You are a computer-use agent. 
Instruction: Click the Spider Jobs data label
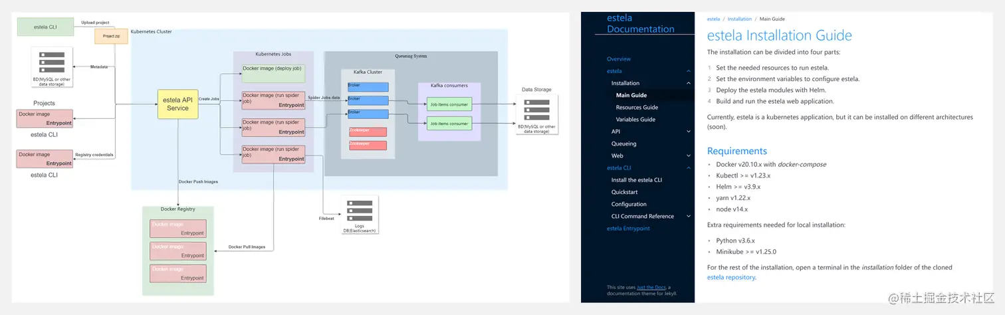[x=324, y=98]
